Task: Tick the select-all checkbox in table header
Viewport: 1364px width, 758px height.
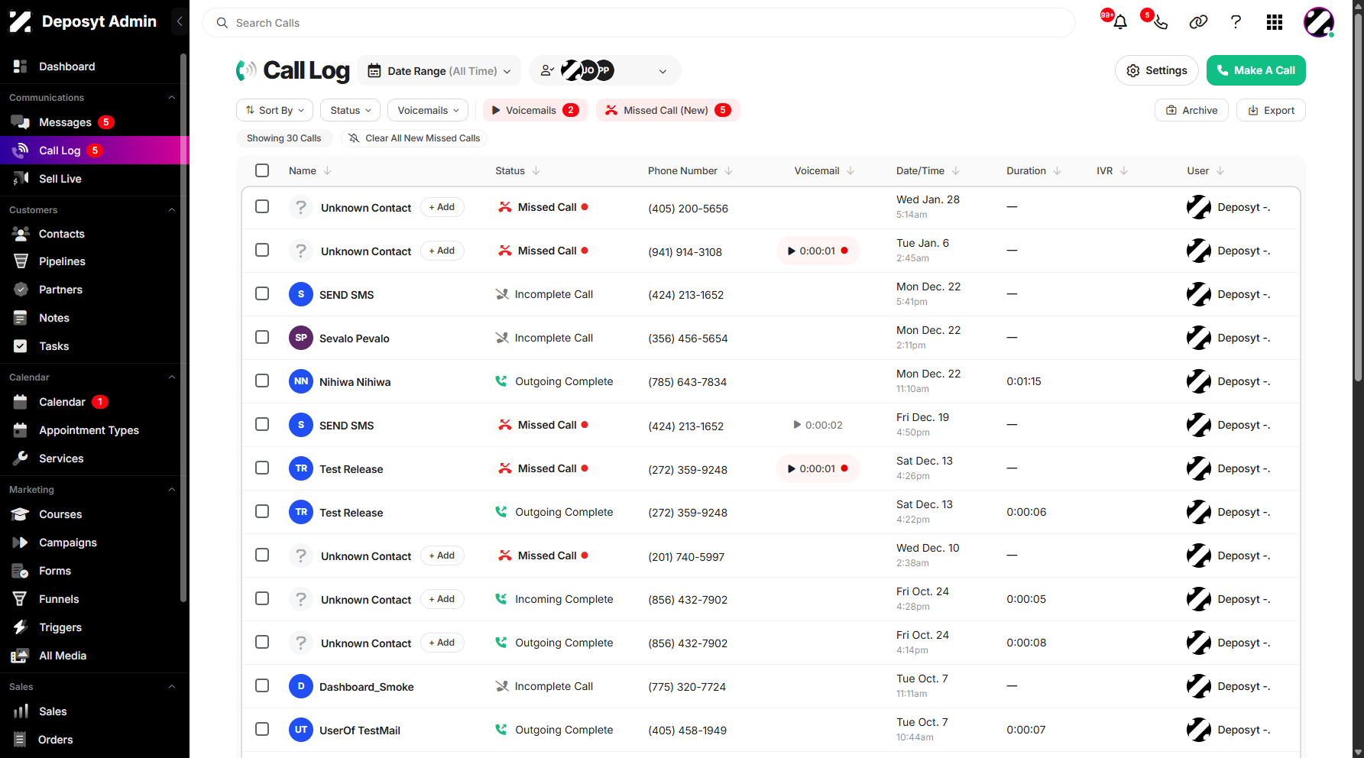Action: pyautogui.click(x=262, y=170)
